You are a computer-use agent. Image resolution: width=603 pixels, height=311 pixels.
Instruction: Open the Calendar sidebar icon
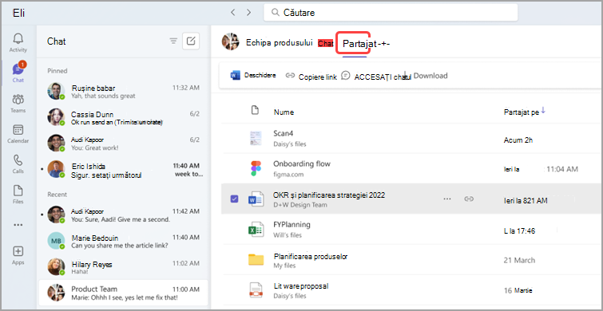coord(18,130)
